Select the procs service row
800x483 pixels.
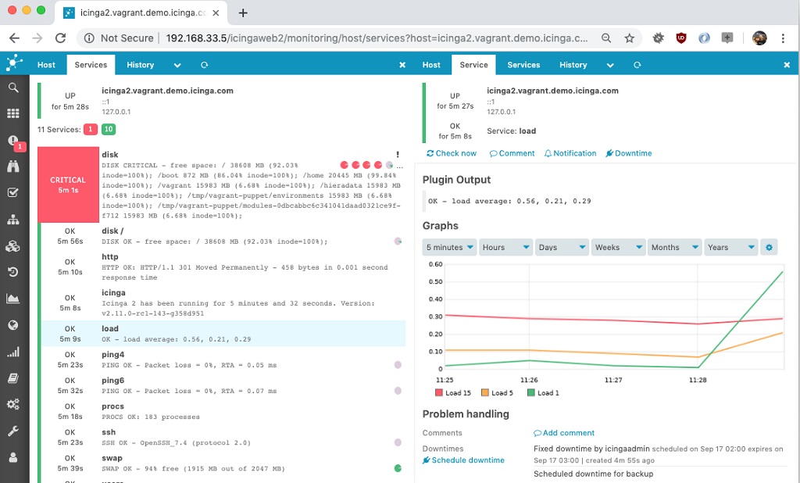click(222, 412)
